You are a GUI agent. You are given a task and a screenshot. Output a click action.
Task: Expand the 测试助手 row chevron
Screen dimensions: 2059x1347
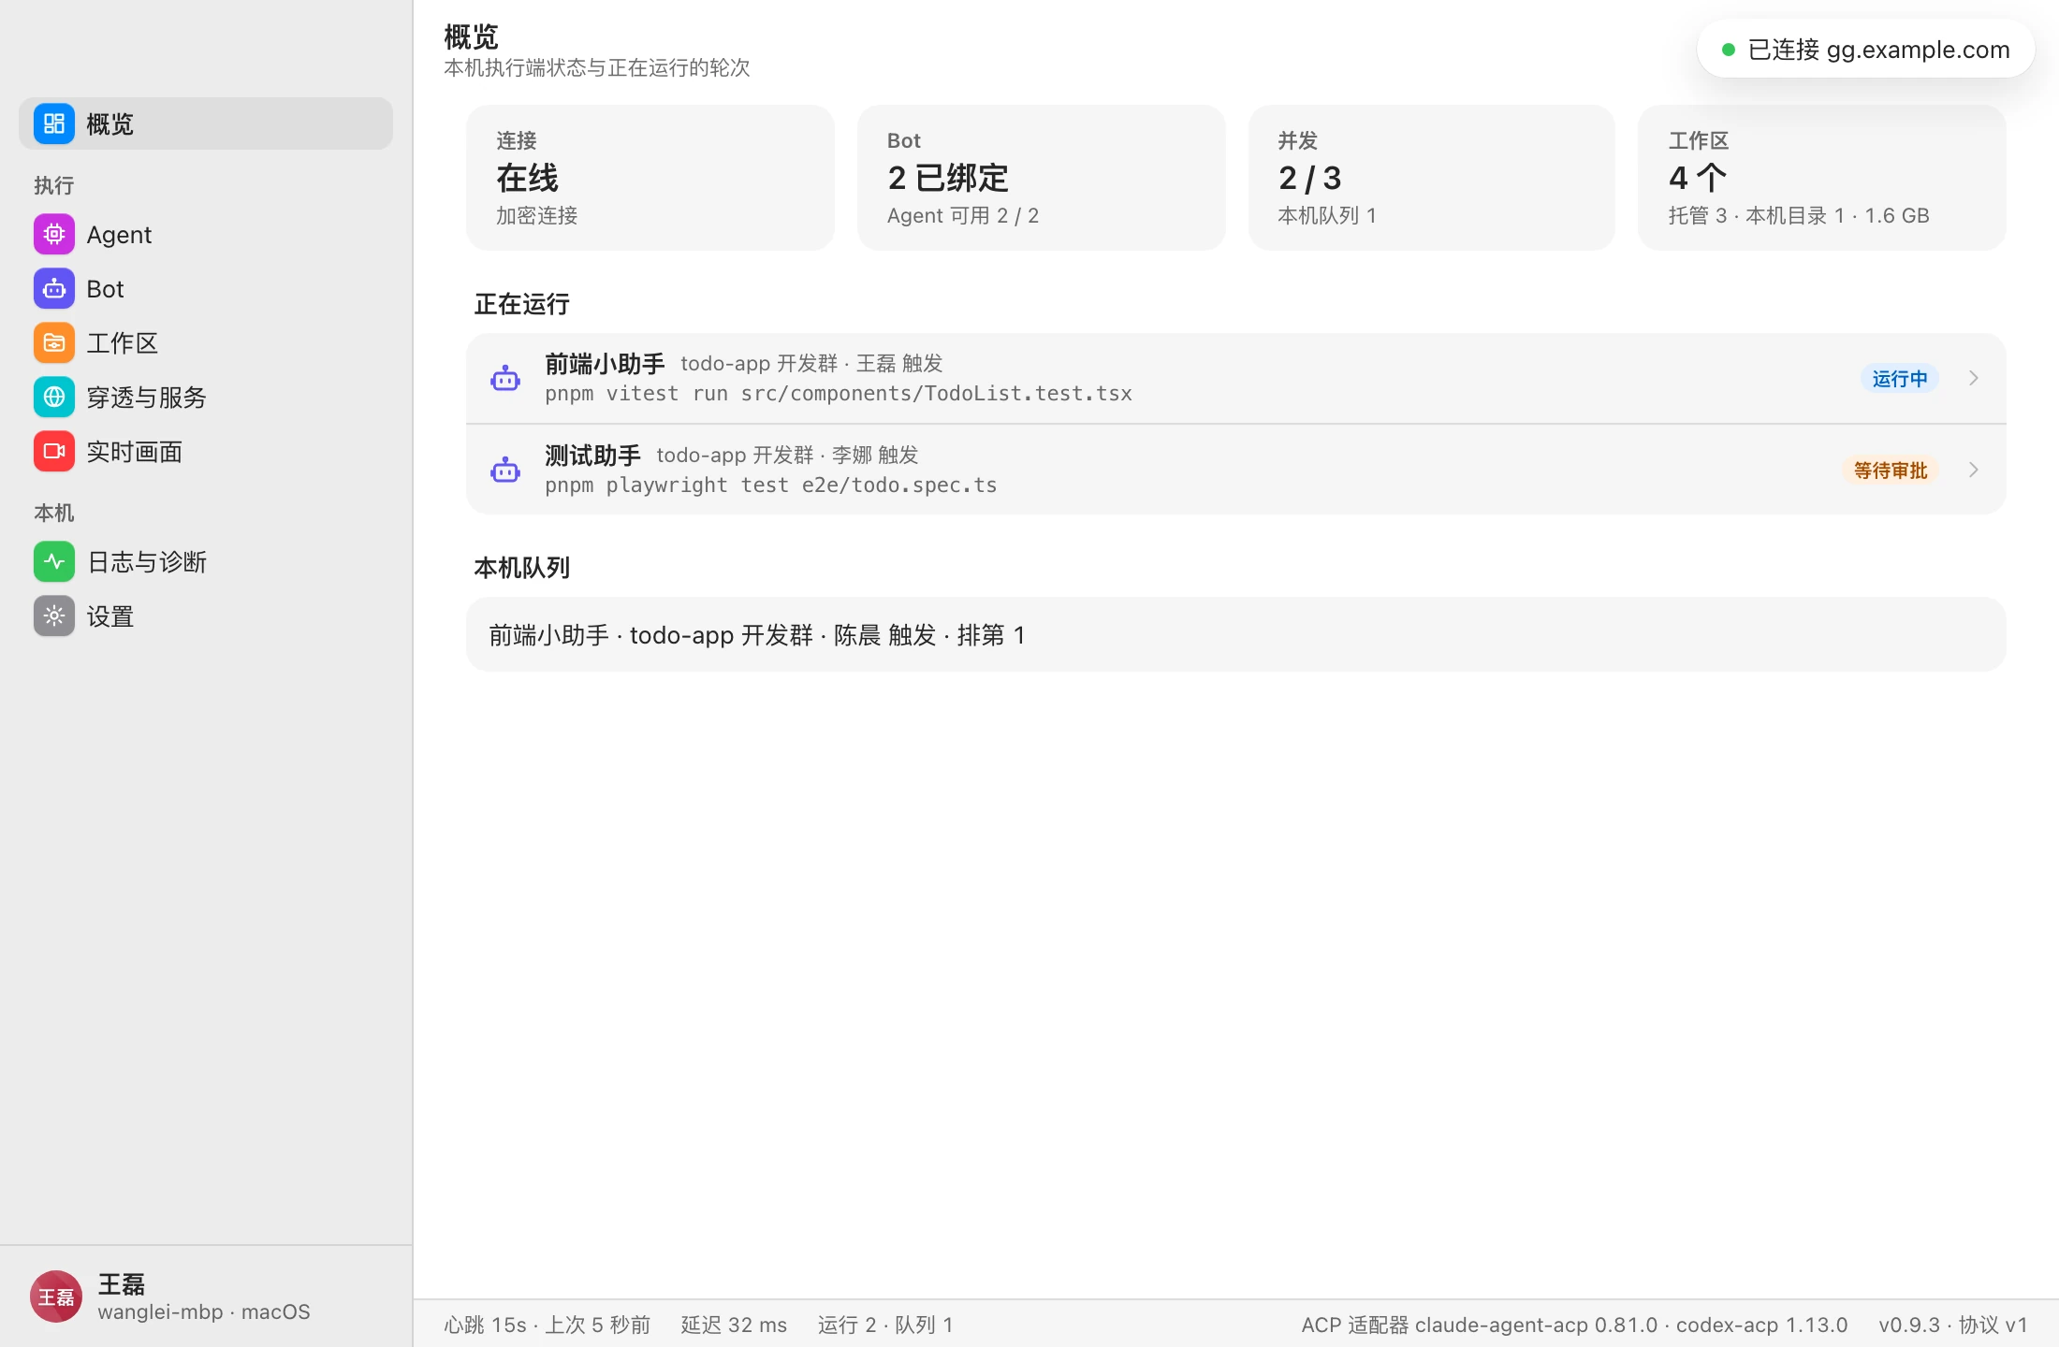click(x=1973, y=470)
